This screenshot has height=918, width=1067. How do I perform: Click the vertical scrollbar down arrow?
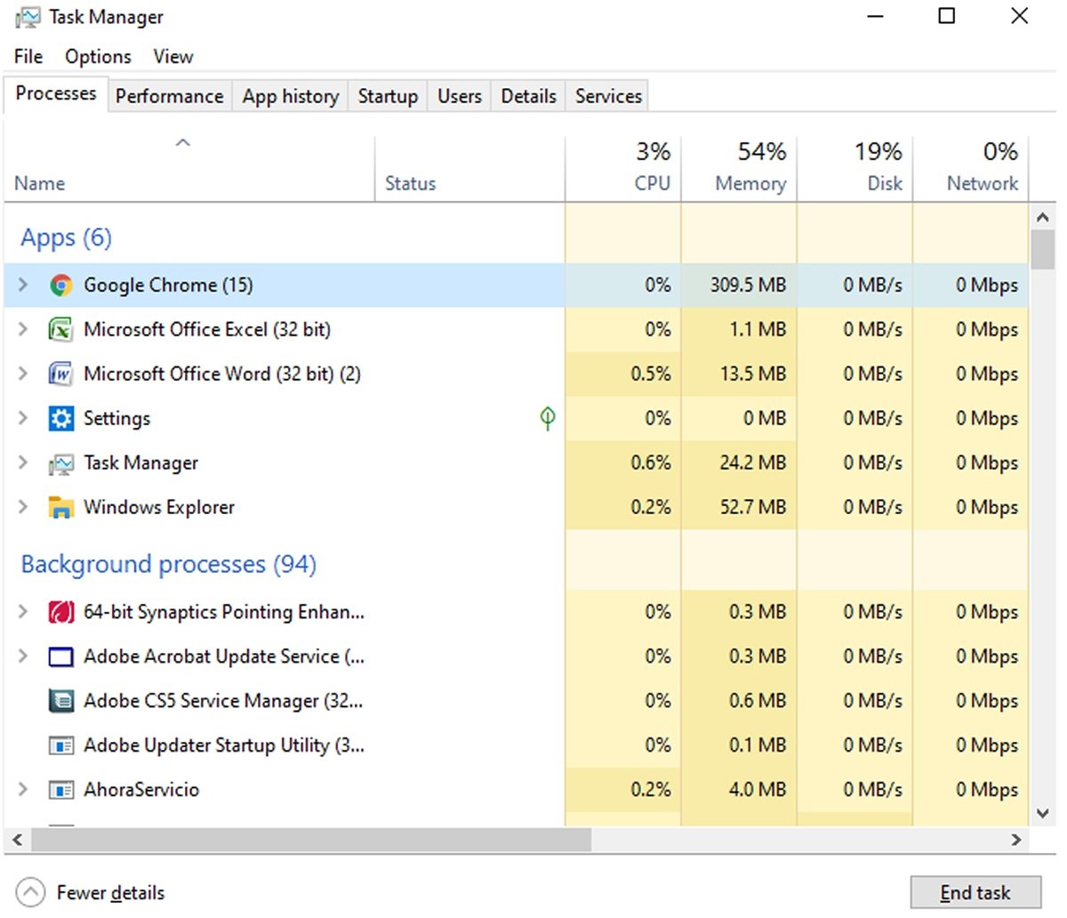1043,813
